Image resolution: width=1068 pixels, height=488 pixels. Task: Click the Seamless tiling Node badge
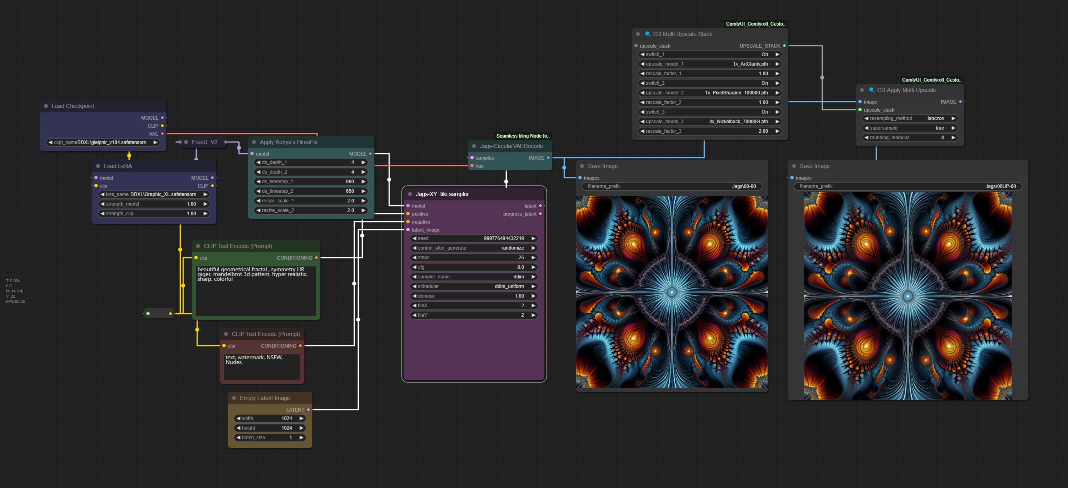coord(522,136)
